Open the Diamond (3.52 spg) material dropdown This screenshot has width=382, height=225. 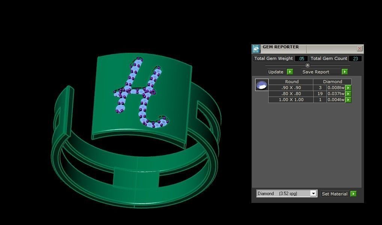click(313, 194)
